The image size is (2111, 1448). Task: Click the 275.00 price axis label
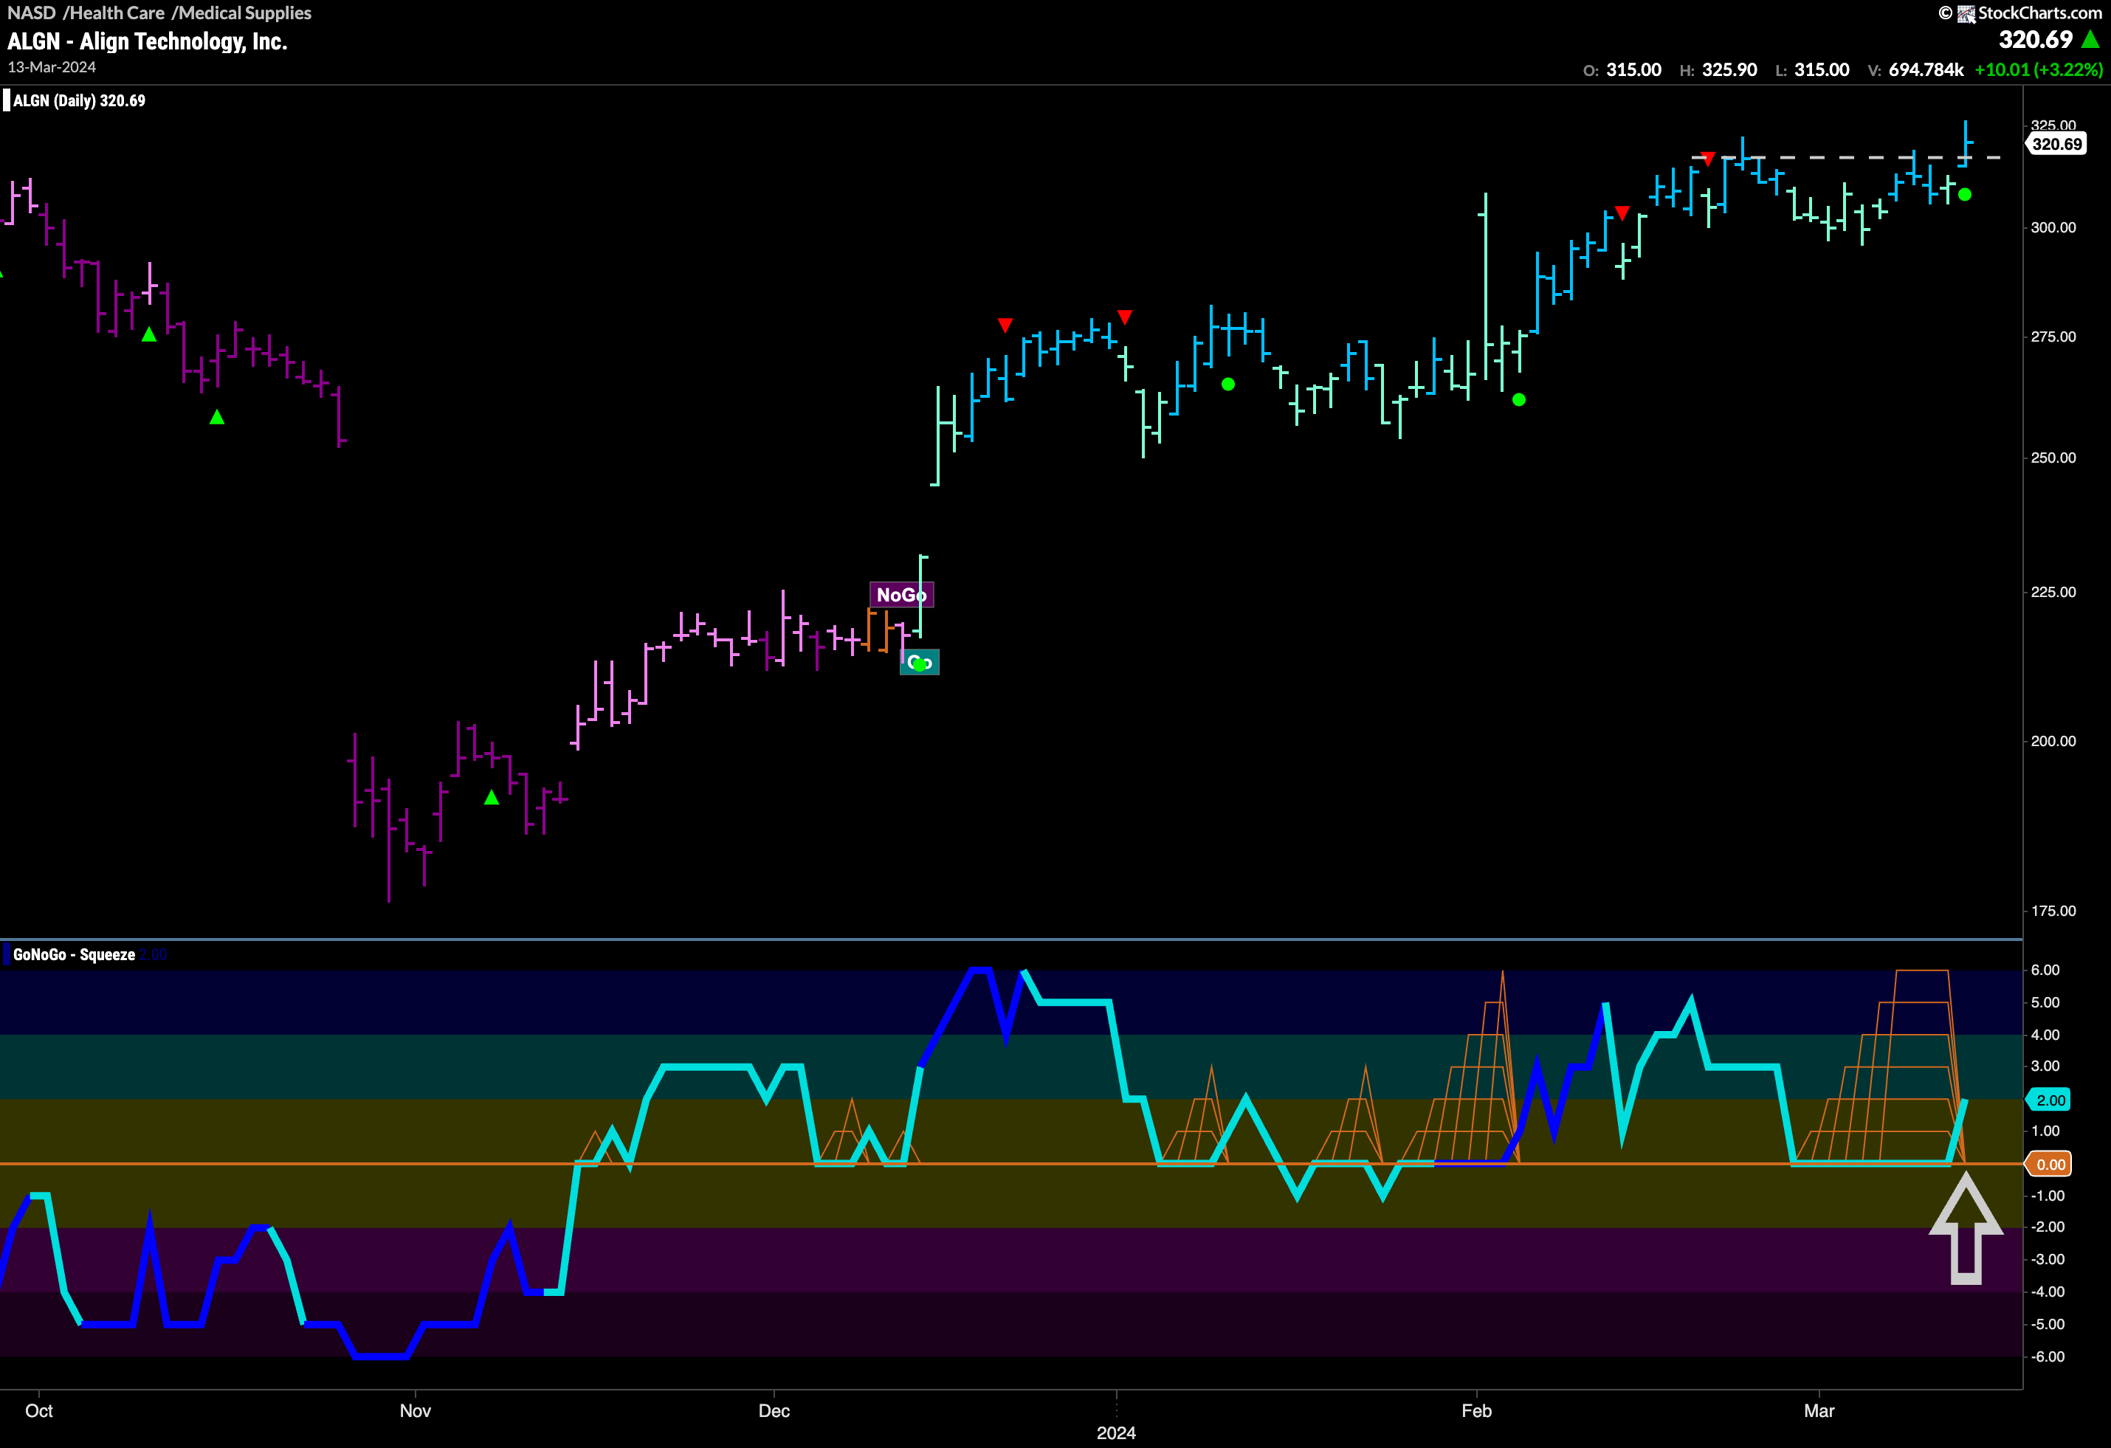(2053, 337)
